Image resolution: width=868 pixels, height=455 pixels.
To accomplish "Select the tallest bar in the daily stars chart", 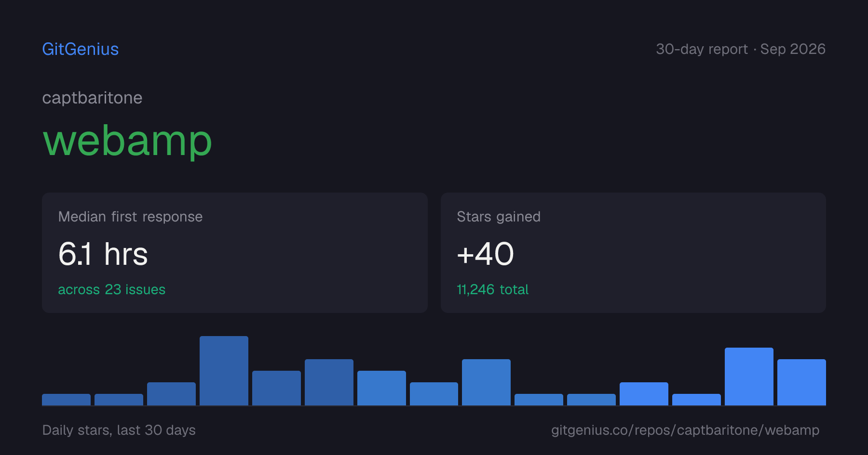I will click(224, 371).
